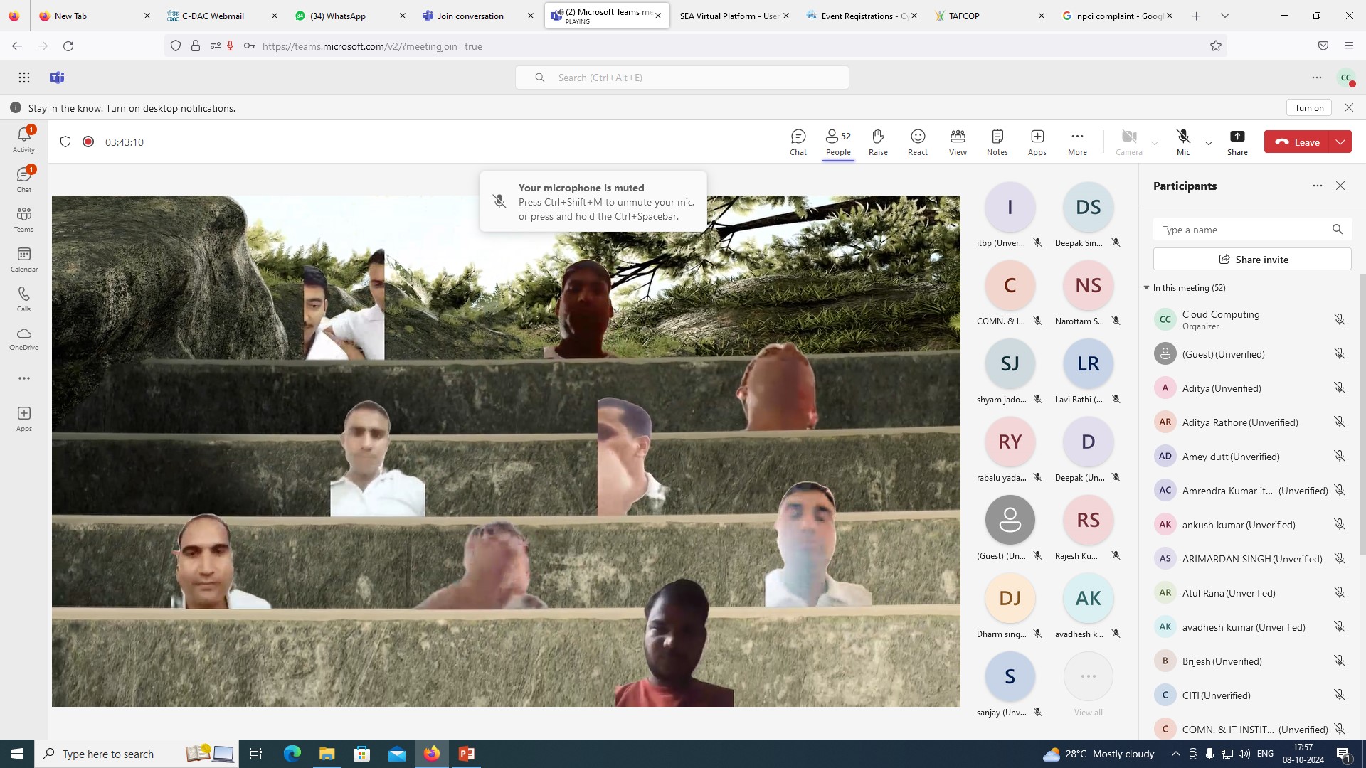Open PowerPoint from the Windows taskbar
The image size is (1366, 768).
click(467, 754)
